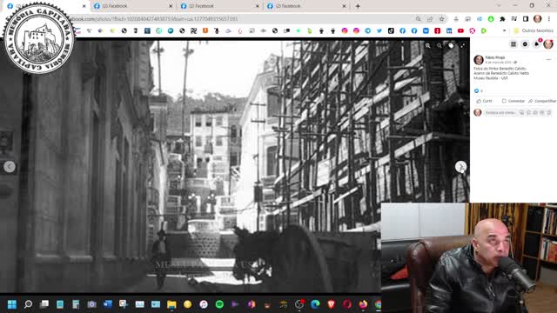
Task: Open Windows taskbar search
Action: pyautogui.click(x=28, y=304)
